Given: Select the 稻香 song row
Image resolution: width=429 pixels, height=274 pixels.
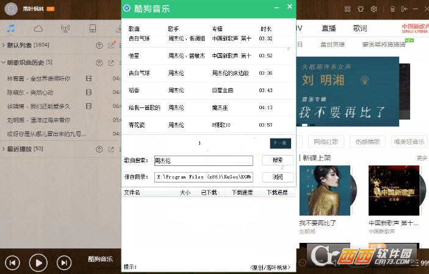Looking at the screenshot, I should tap(208, 90).
